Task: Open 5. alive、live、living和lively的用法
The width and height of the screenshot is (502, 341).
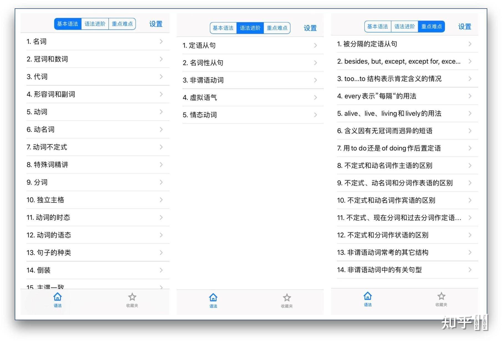Action: tap(405, 113)
